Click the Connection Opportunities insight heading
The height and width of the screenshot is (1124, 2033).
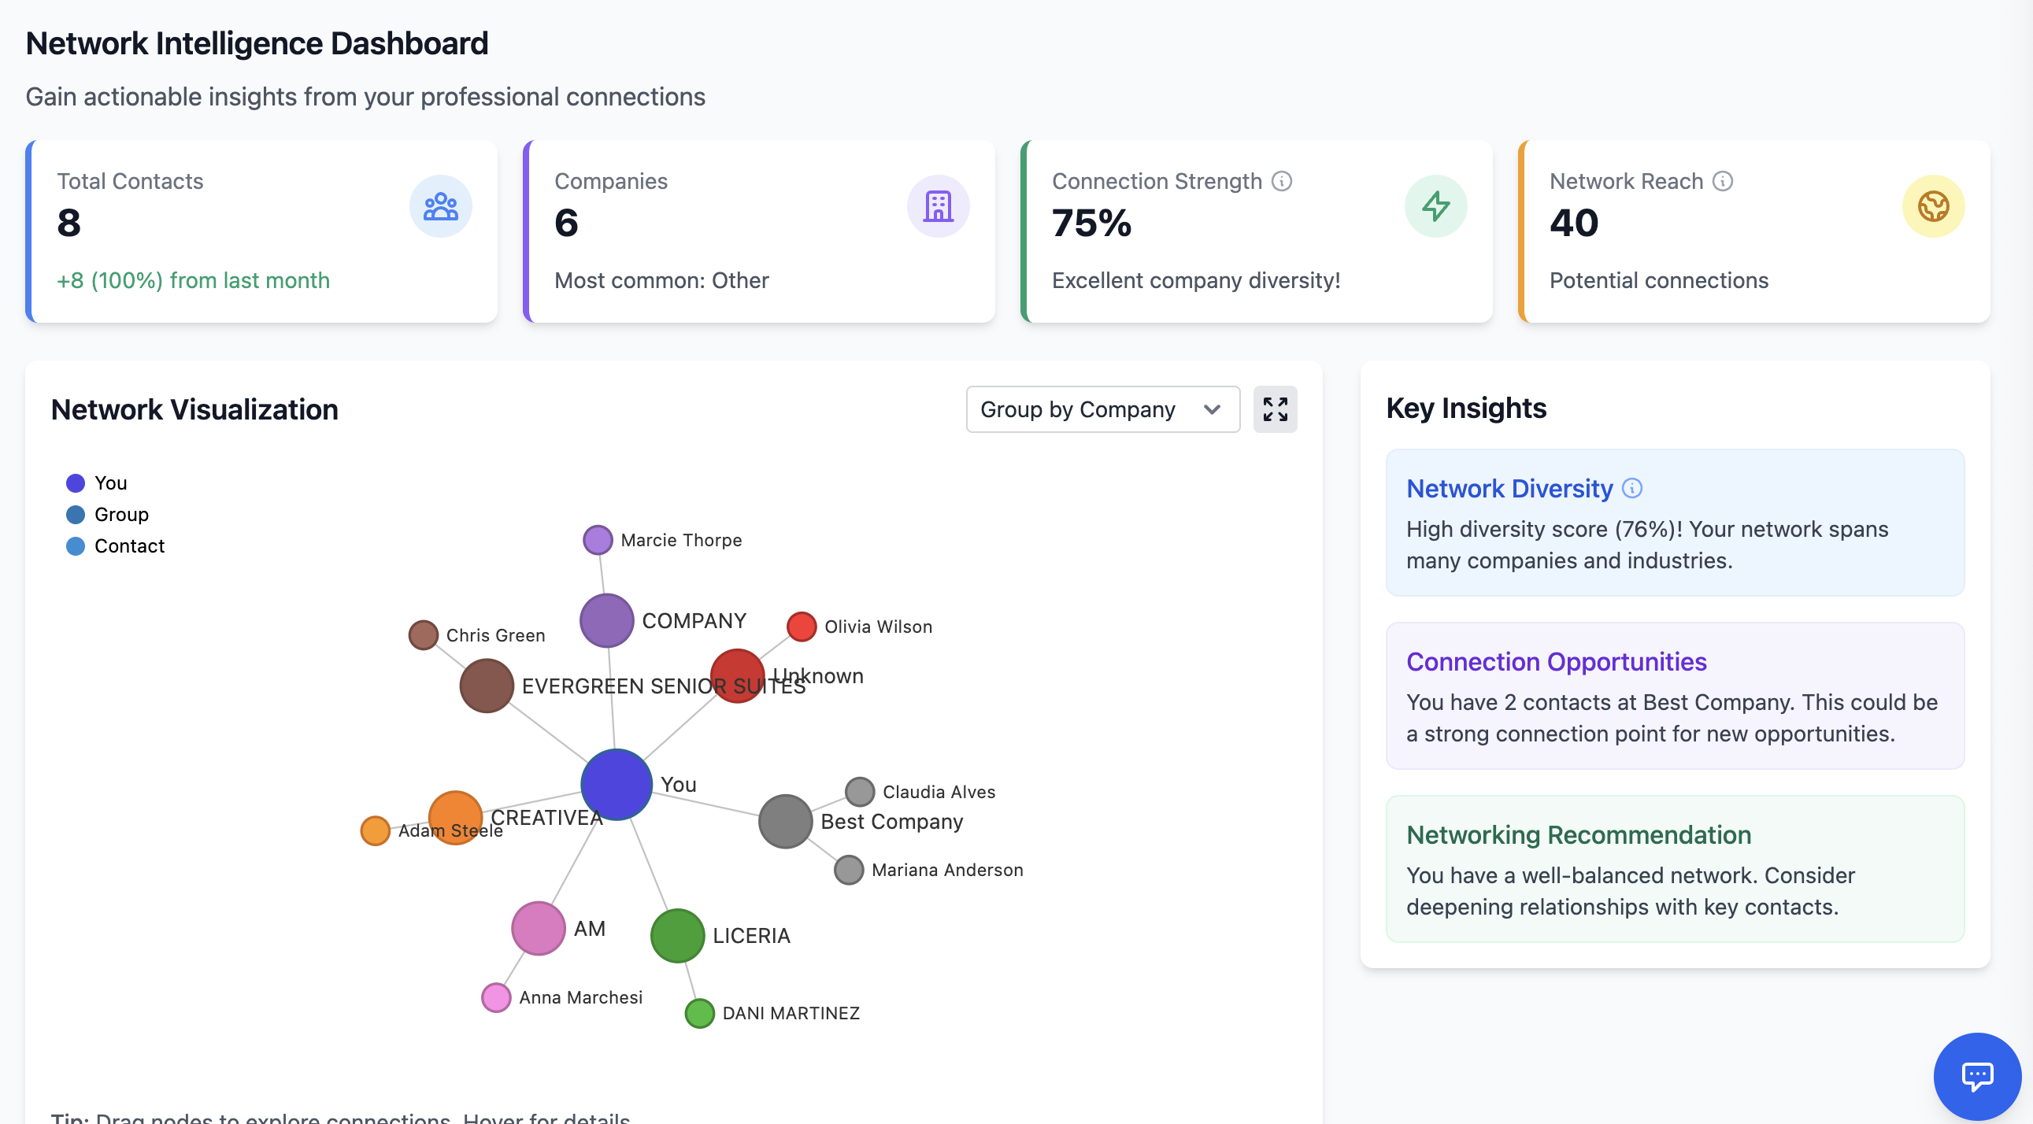click(1556, 661)
